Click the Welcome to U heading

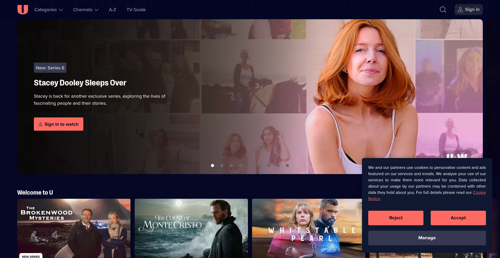coord(35,193)
